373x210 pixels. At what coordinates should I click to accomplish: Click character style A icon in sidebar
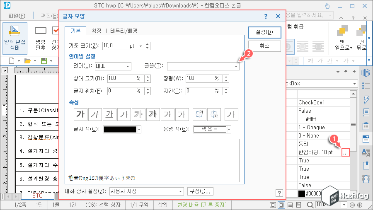click(x=366, y=152)
